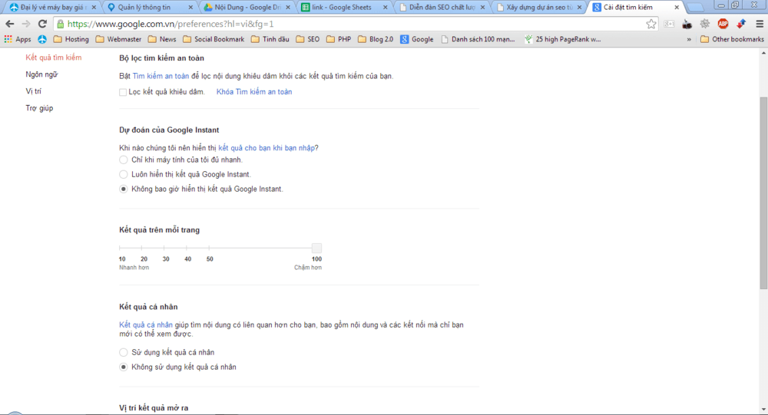Open the black cow extension icon
Viewport: 768px width, 415px height.
coord(687,24)
